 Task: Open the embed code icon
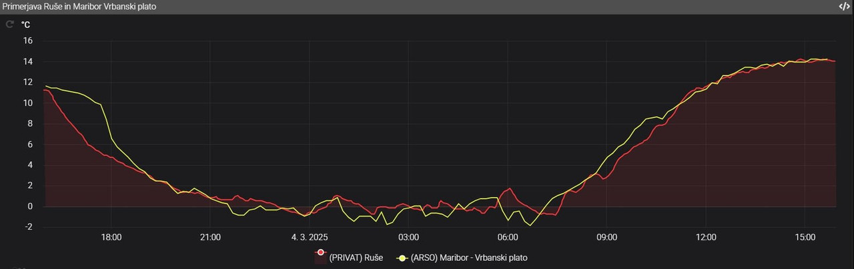pyautogui.click(x=844, y=6)
